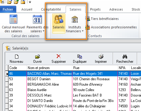Screen dimensions: 141x111
Task: Click the row selector beside code 44
Action: click(x=7, y=84)
